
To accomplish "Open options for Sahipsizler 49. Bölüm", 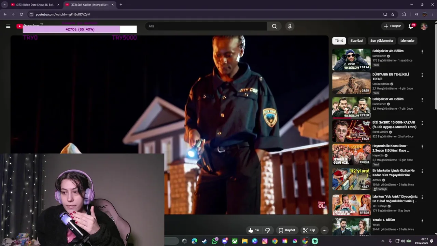I will point(422,52).
